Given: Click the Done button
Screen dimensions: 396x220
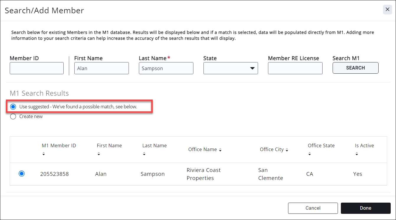Looking at the screenshot, I should coord(366,208).
